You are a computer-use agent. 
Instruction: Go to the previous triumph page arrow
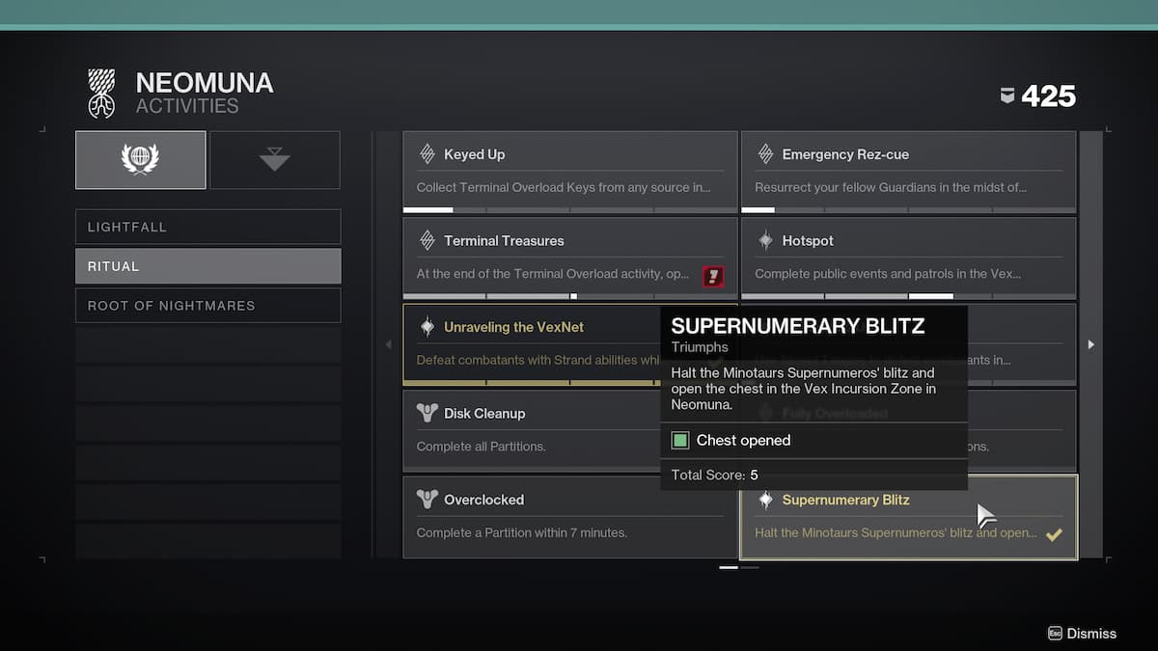(x=389, y=344)
